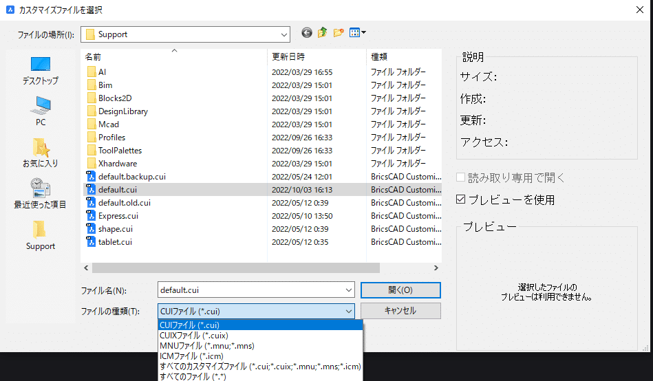Select the Bim folder icon
Screen dimensions: 653x381
tap(92, 85)
